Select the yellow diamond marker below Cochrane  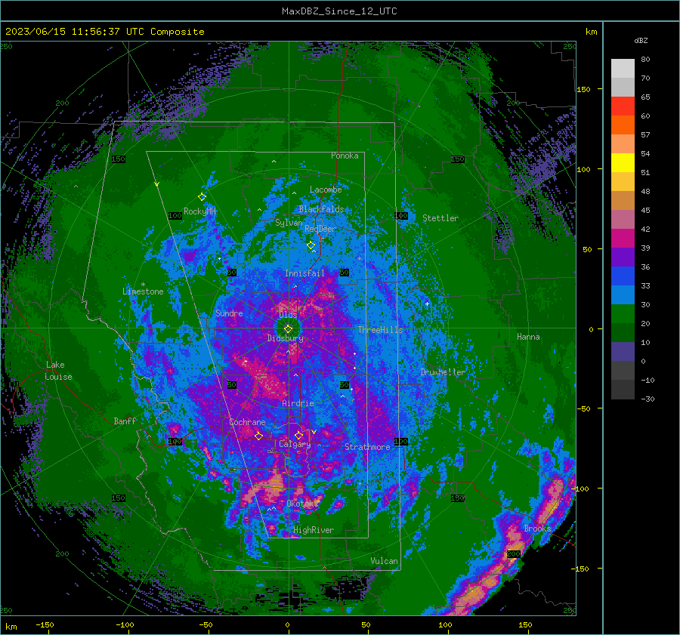pyautogui.click(x=258, y=436)
